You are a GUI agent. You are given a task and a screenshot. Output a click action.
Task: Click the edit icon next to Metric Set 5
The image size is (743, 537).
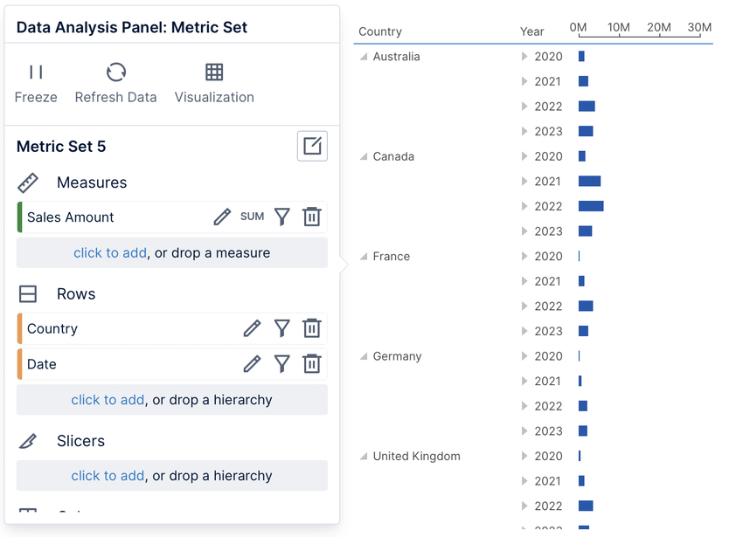pyautogui.click(x=312, y=146)
